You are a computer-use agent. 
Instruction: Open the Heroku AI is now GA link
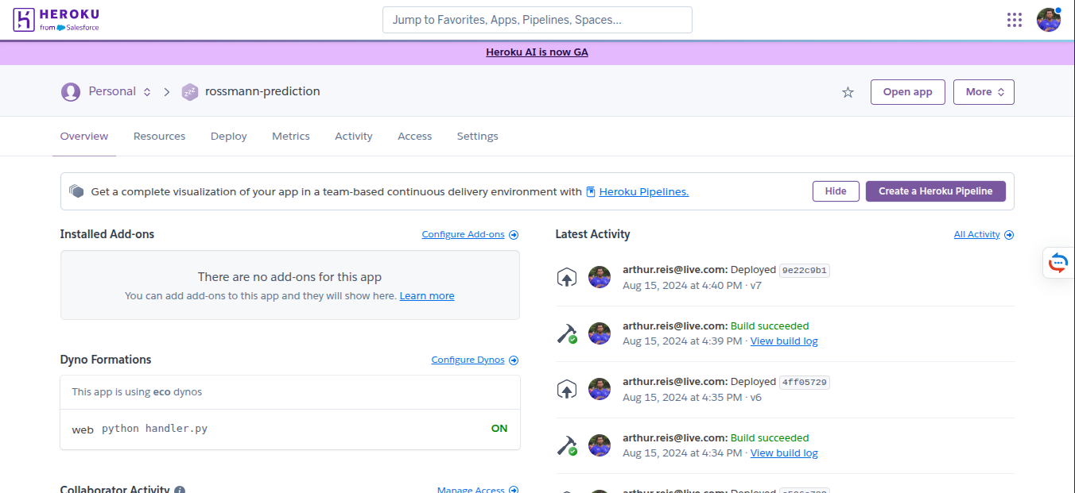[x=537, y=52]
